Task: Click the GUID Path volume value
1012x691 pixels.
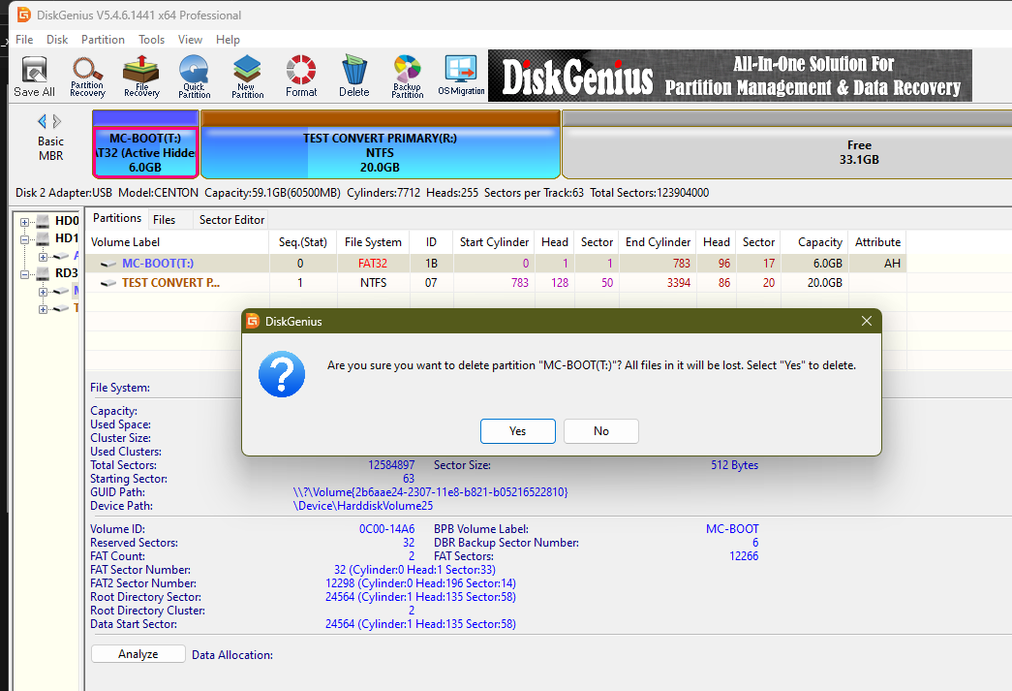Action: pyautogui.click(x=430, y=492)
